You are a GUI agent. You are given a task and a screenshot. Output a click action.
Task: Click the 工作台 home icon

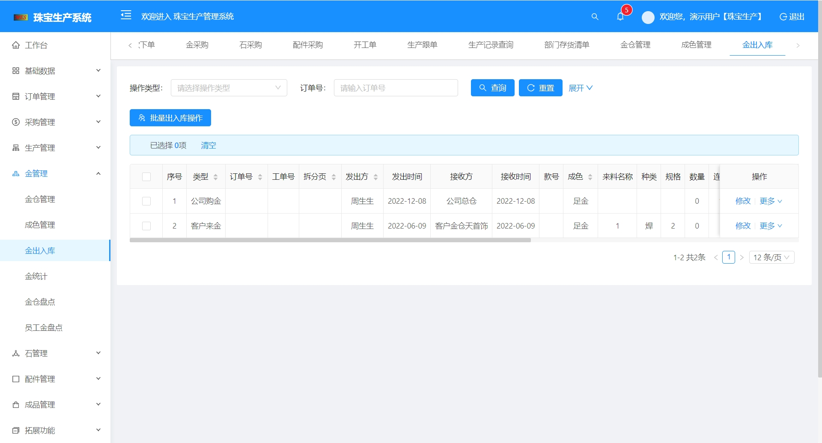(x=15, y=45)
